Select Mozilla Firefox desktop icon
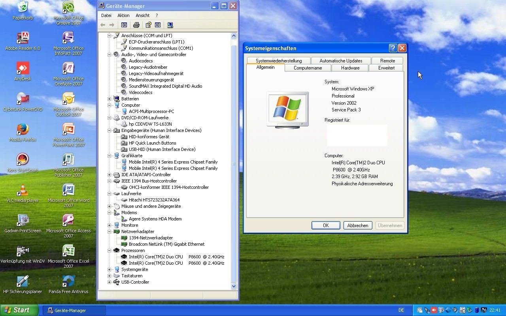The height and width of the screenshot is (316, 506). click(23, 132)
